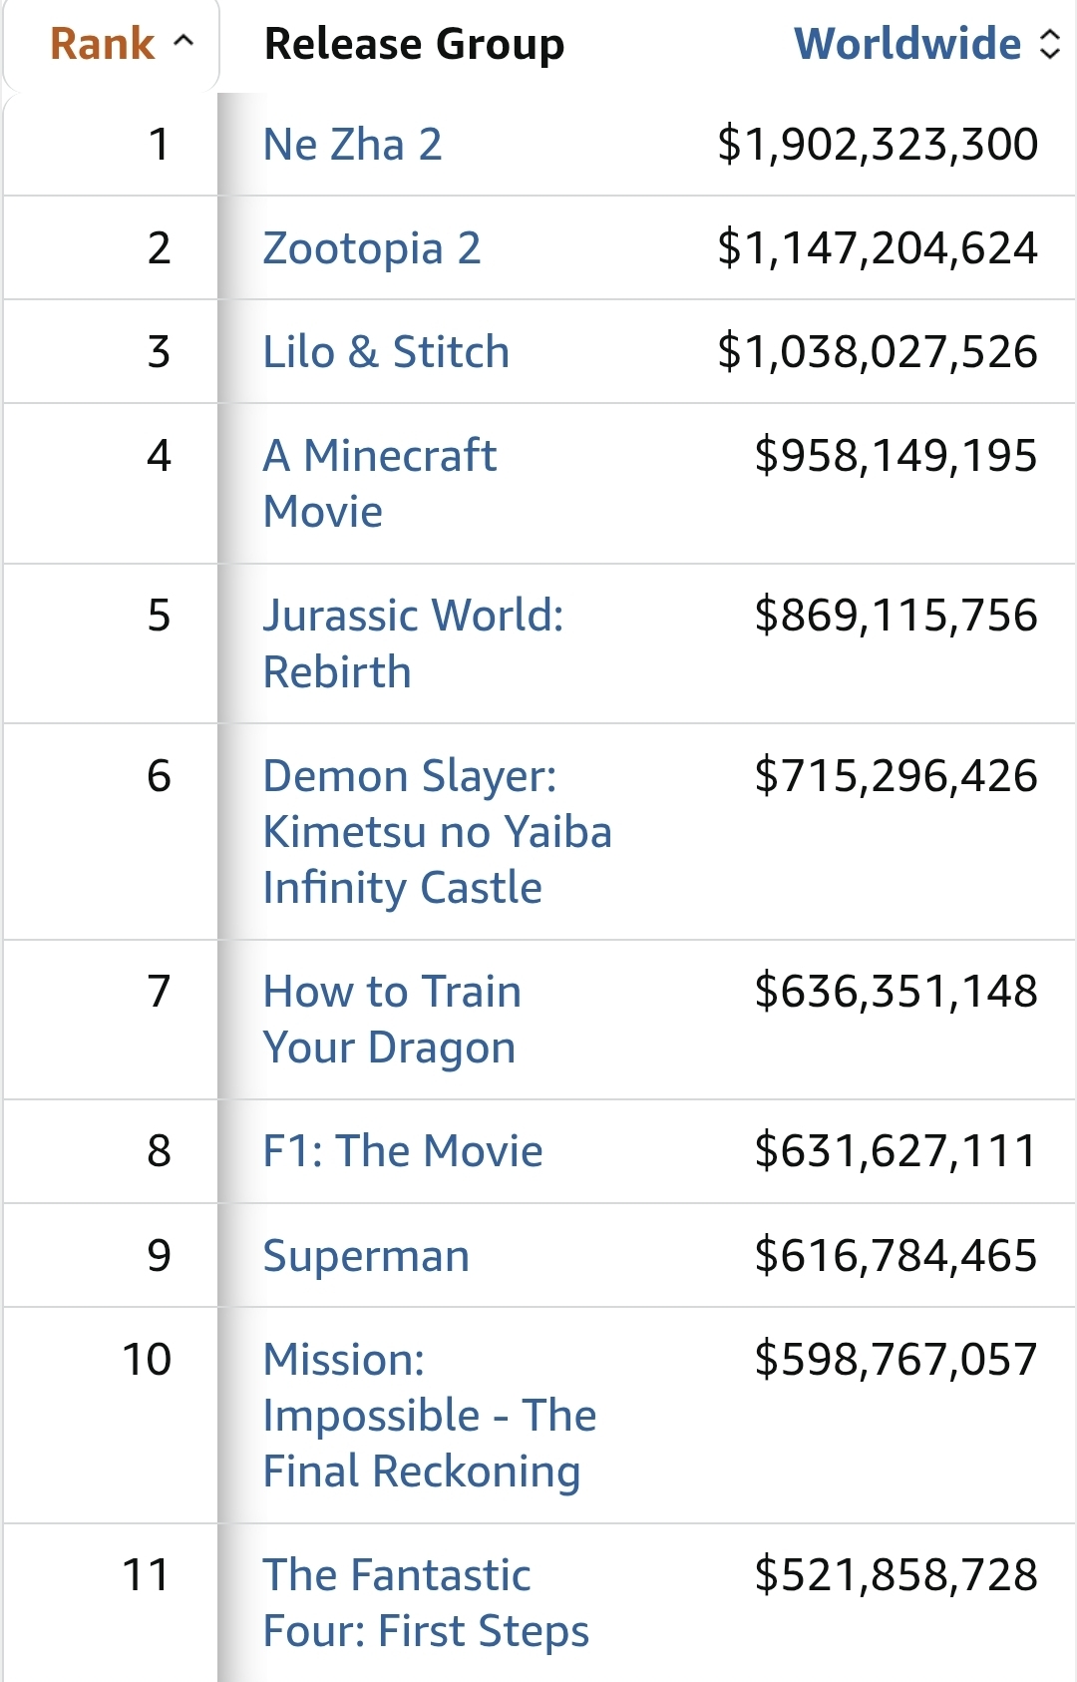Click rank number 11 cell
Screen dimensions: 1077x1682
146,1575
